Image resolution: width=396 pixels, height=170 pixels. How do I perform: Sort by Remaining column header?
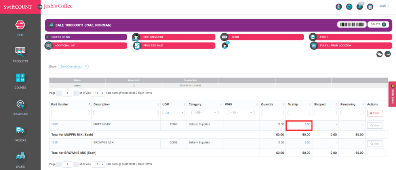coord(352,104)
